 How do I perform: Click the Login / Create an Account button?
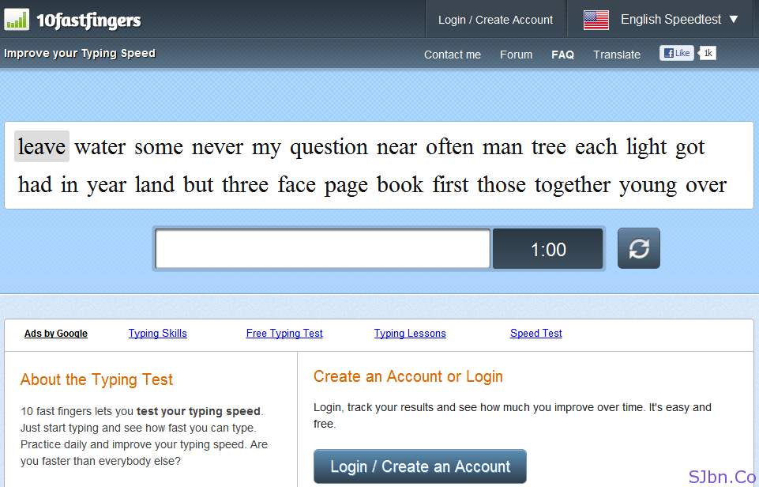419,466
